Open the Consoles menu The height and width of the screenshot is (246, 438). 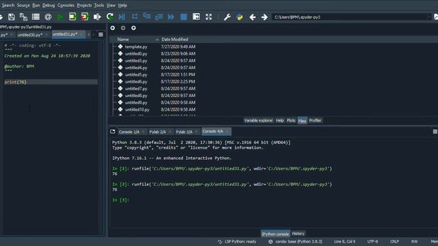(x=66, y=5)
